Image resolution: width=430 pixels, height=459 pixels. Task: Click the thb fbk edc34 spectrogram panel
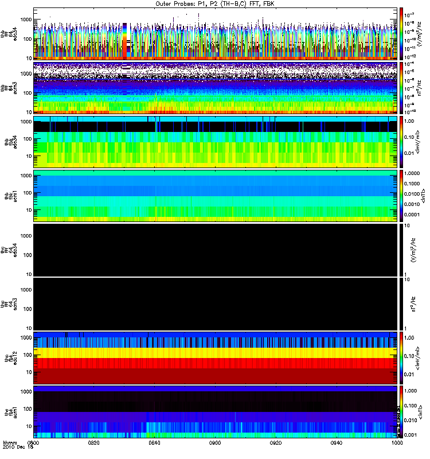click(x=216, y=142)
